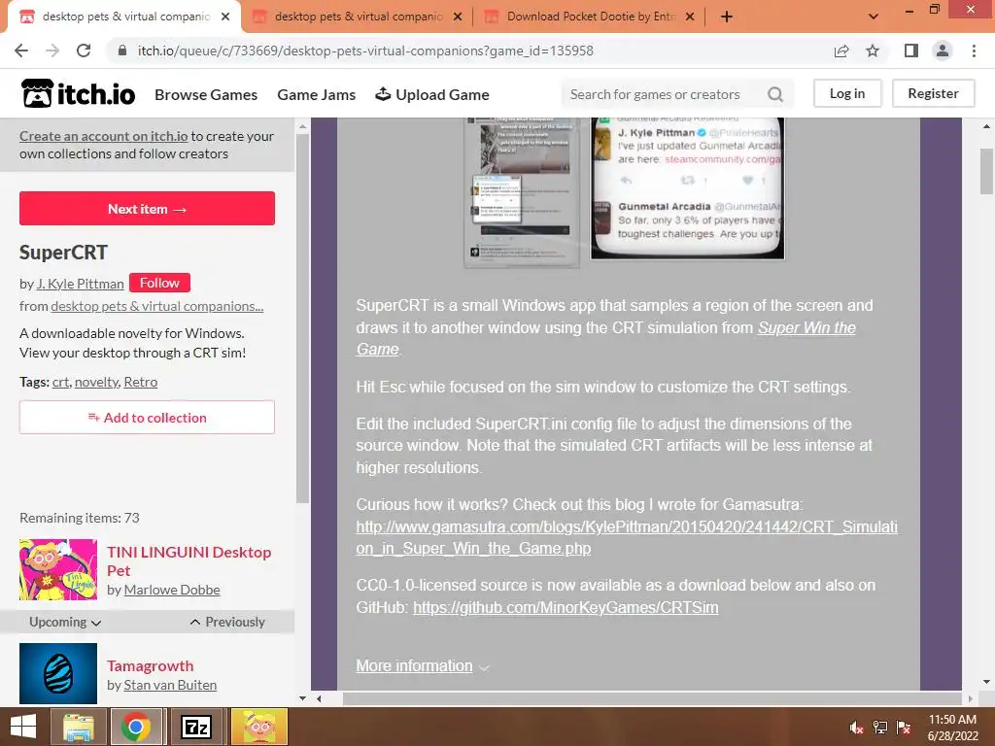Open the share page icon
The width and height of the screenshot is (995, 746).
(x=841, y=51)
